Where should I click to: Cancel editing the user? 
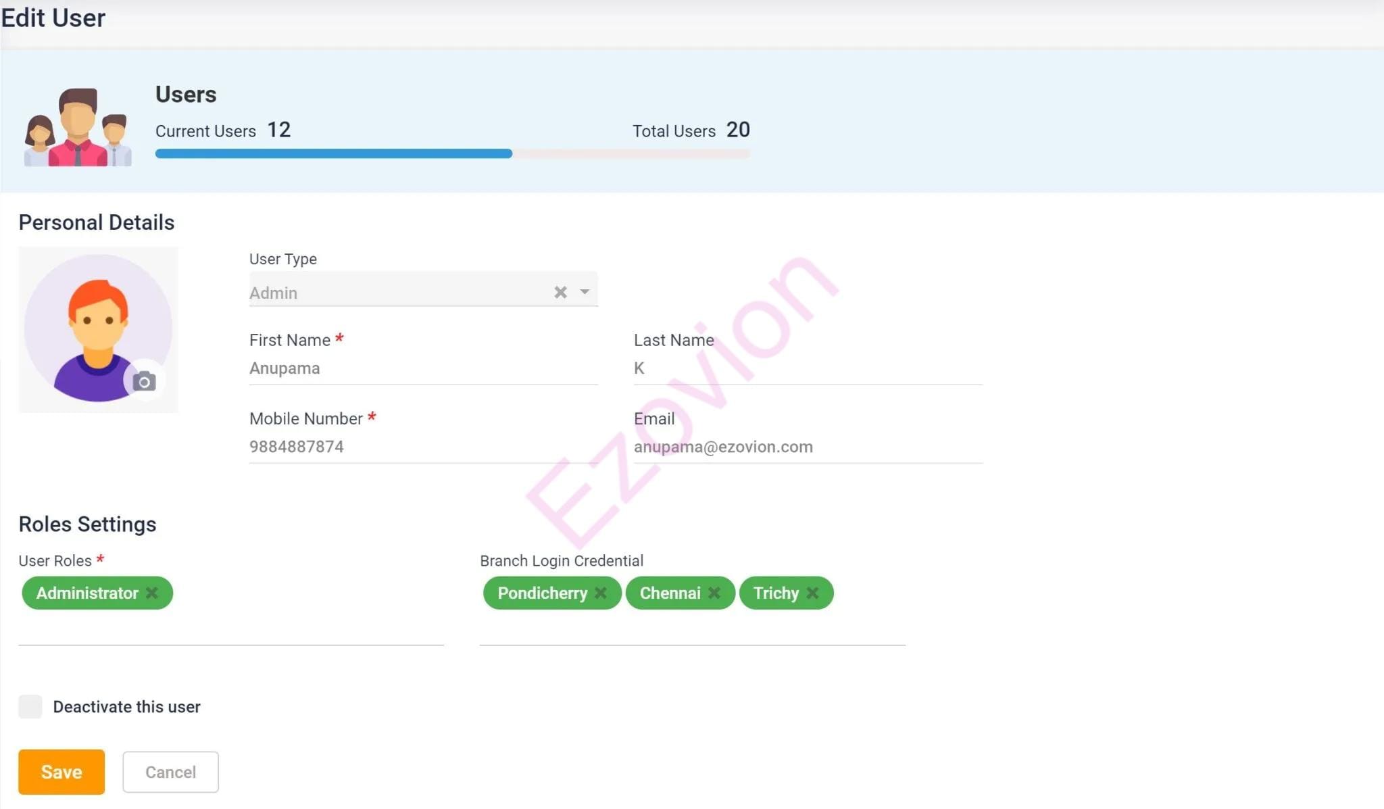click(170, 772)
